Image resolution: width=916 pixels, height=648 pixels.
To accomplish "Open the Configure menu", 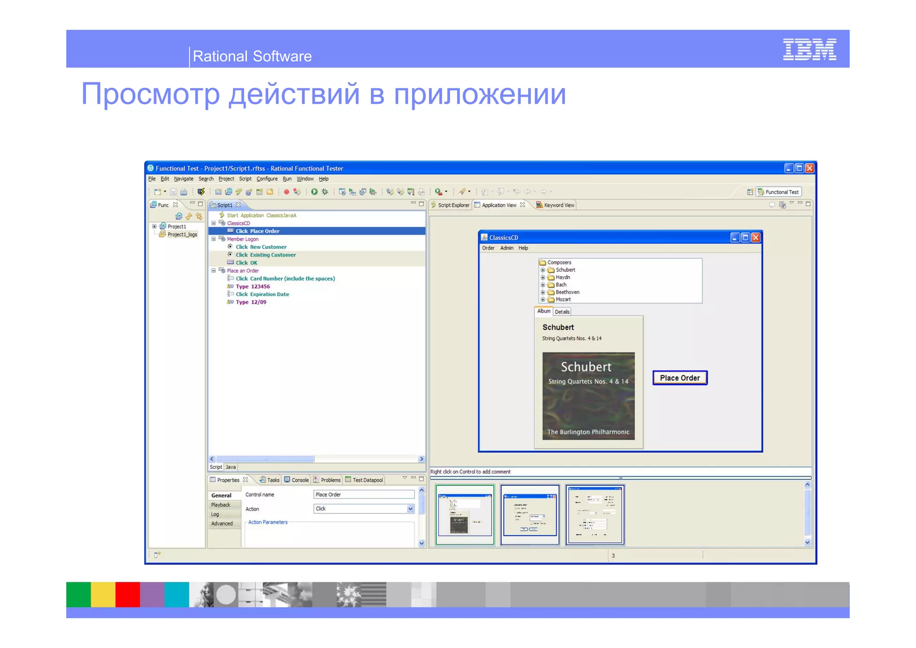I will pos(267,179).
